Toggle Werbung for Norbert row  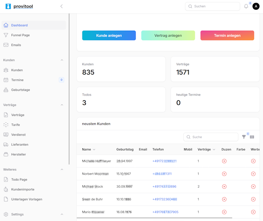[x=253, y=174]
